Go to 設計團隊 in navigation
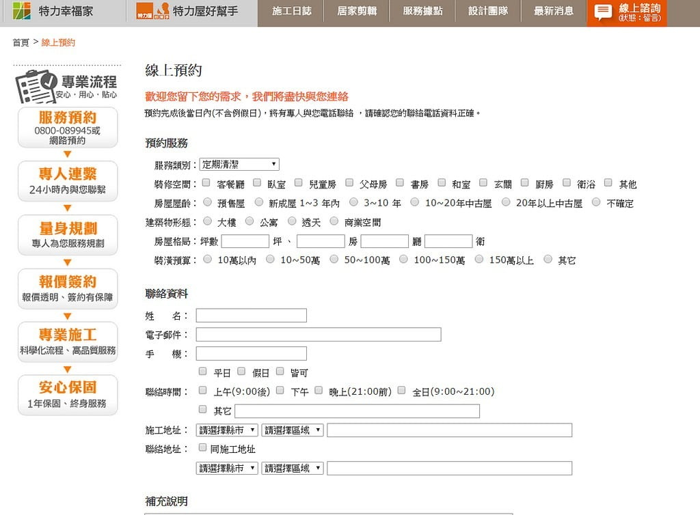 (488, 12)
